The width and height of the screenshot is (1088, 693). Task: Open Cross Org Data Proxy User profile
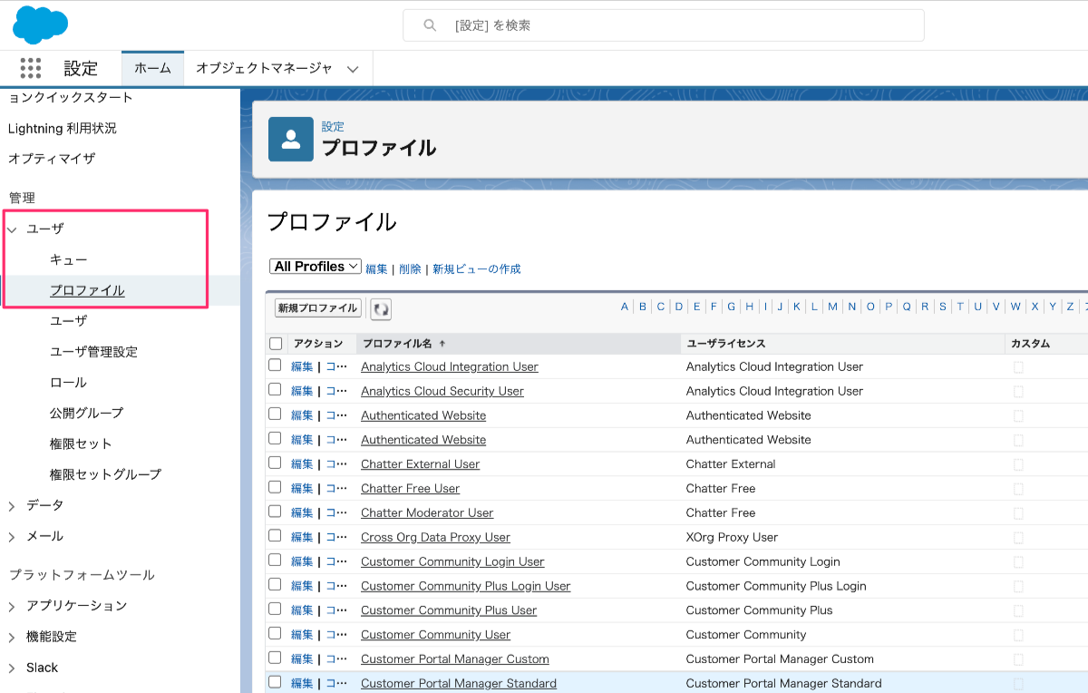point(435,537)
